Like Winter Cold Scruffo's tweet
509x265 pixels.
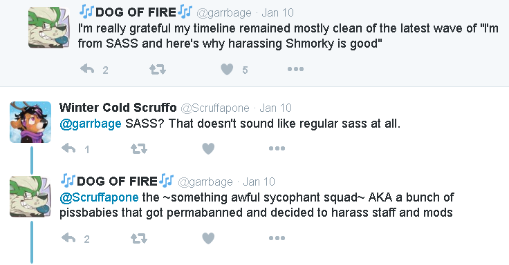click(x=208, y=148)
